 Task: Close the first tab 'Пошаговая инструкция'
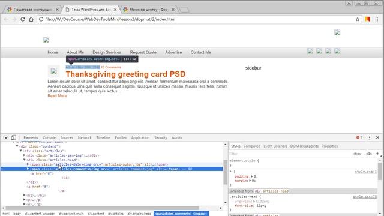[58, 10]
